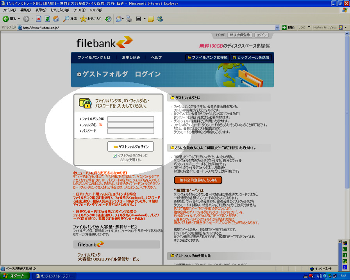Click the ファイルバンクID input field

point(130,119)
